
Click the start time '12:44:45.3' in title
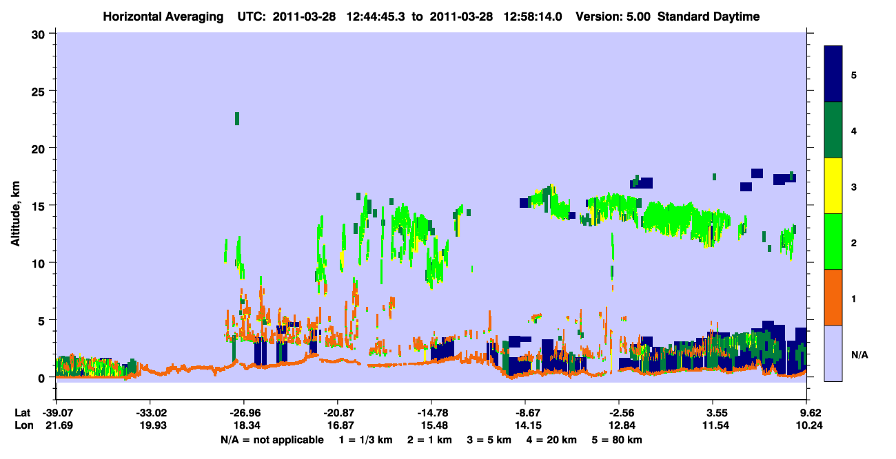(x=374, y=17)
